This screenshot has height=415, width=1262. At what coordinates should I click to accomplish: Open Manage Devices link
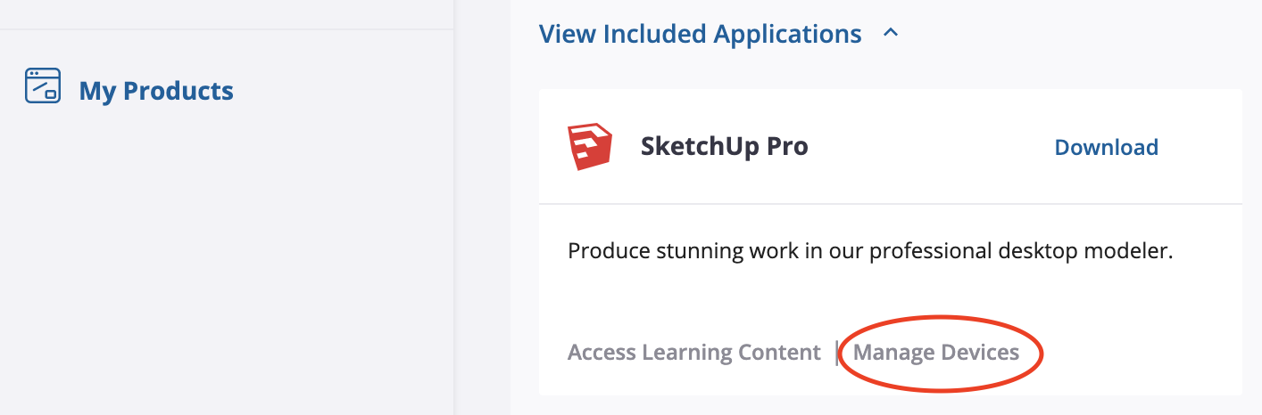coord(936,353)
